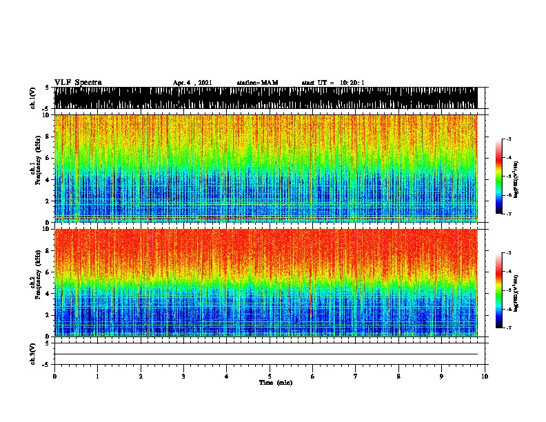Click the time axis tick label '3'
Viewport: 546px width, 422px height.
183,376
